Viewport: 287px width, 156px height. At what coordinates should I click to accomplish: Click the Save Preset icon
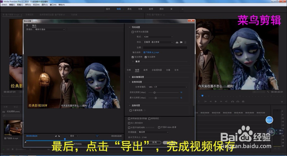(177, 42)
